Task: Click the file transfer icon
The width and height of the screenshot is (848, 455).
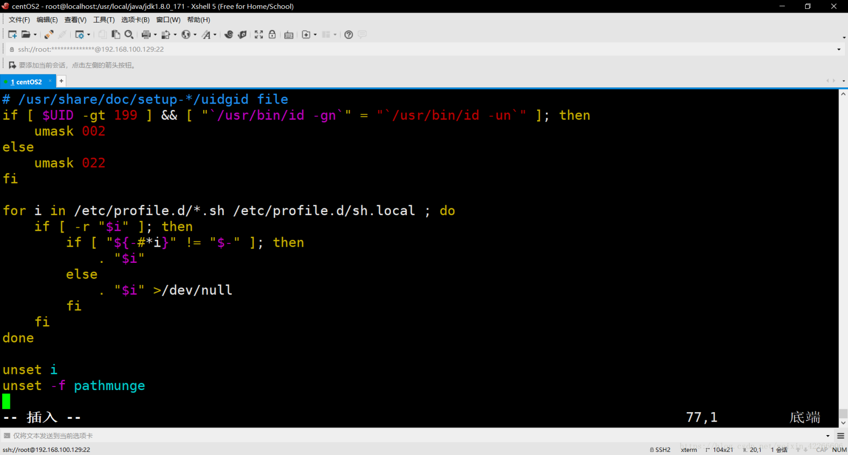Action: (x=166, y=35)
